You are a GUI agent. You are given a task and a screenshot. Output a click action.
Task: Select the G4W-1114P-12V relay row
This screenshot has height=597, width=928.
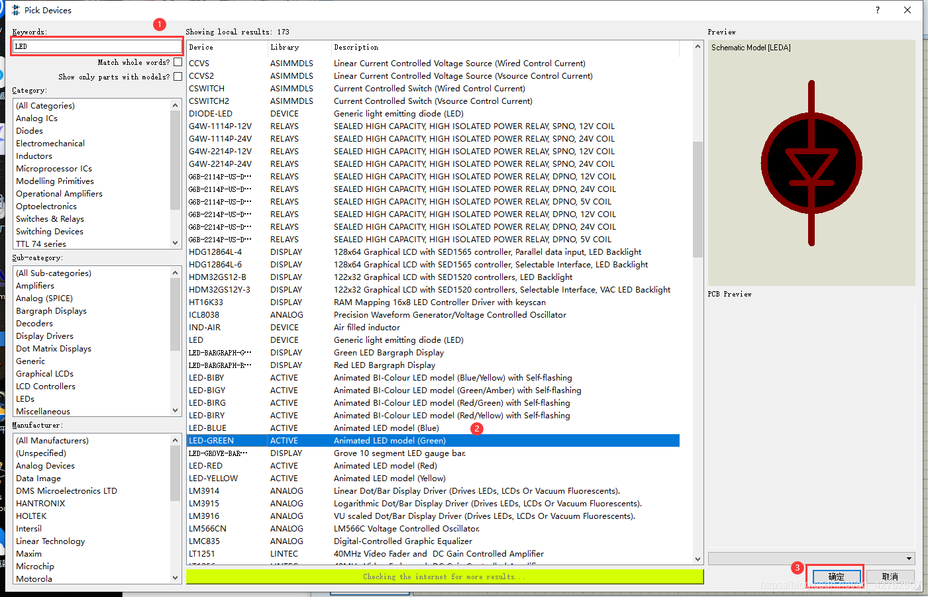pos(433,126)
